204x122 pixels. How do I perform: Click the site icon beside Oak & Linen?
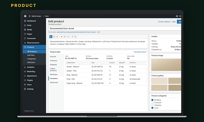(x=30, y=16)
